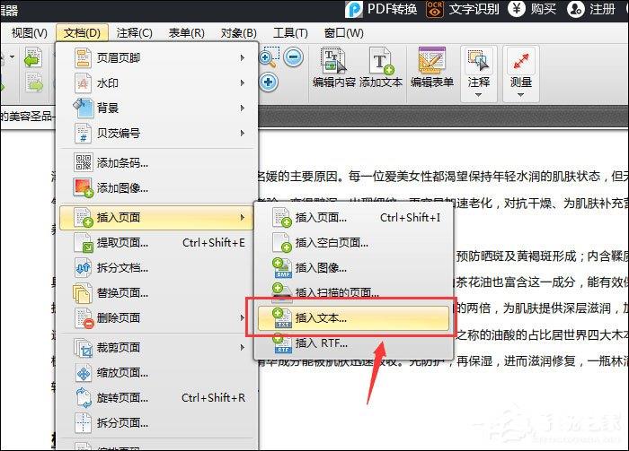
Task: Select the 添加文本 tool
Action: point(381,68)
